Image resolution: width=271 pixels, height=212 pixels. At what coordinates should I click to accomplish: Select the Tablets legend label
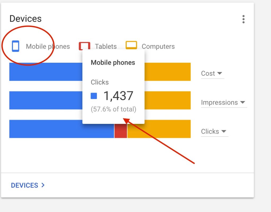pos(106,47)
